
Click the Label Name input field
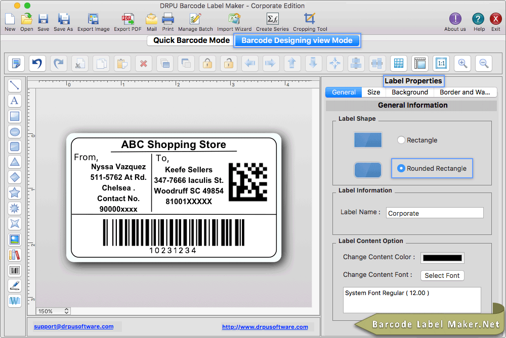(x=435, y=213)
